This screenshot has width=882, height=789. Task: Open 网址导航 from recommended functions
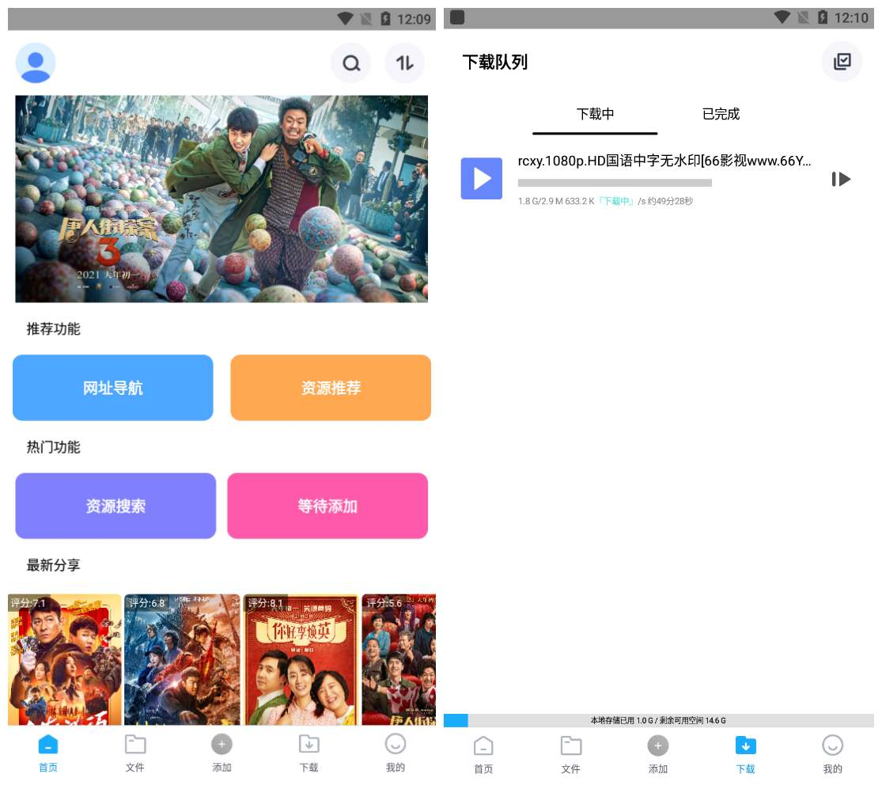[112, 387]
